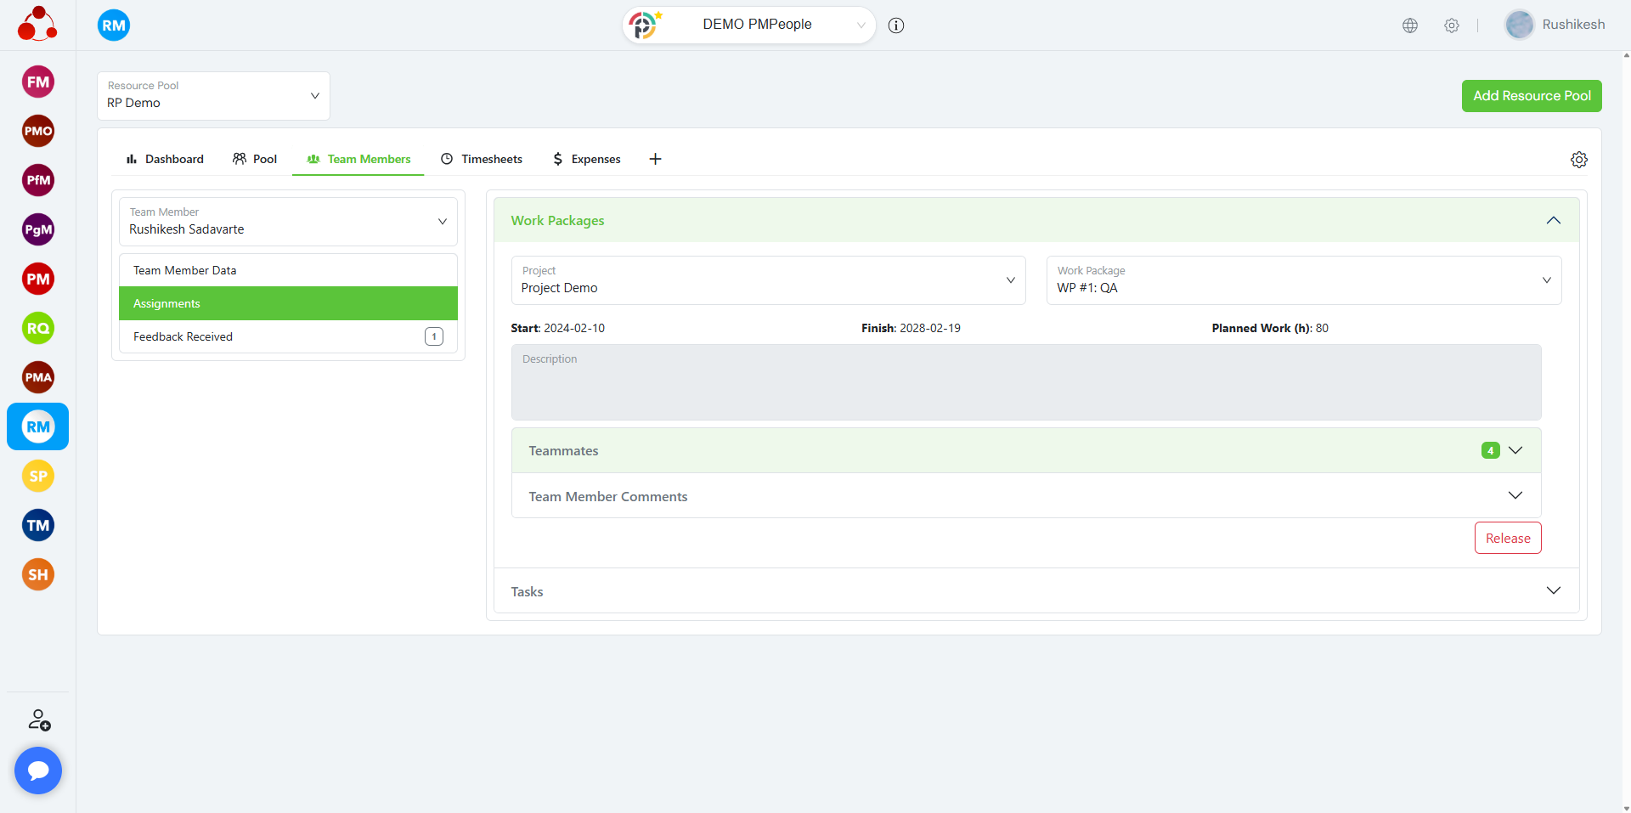The image size is (1631, 813).
Task: Open the Team Member dropdown
Action: (288, 222)
